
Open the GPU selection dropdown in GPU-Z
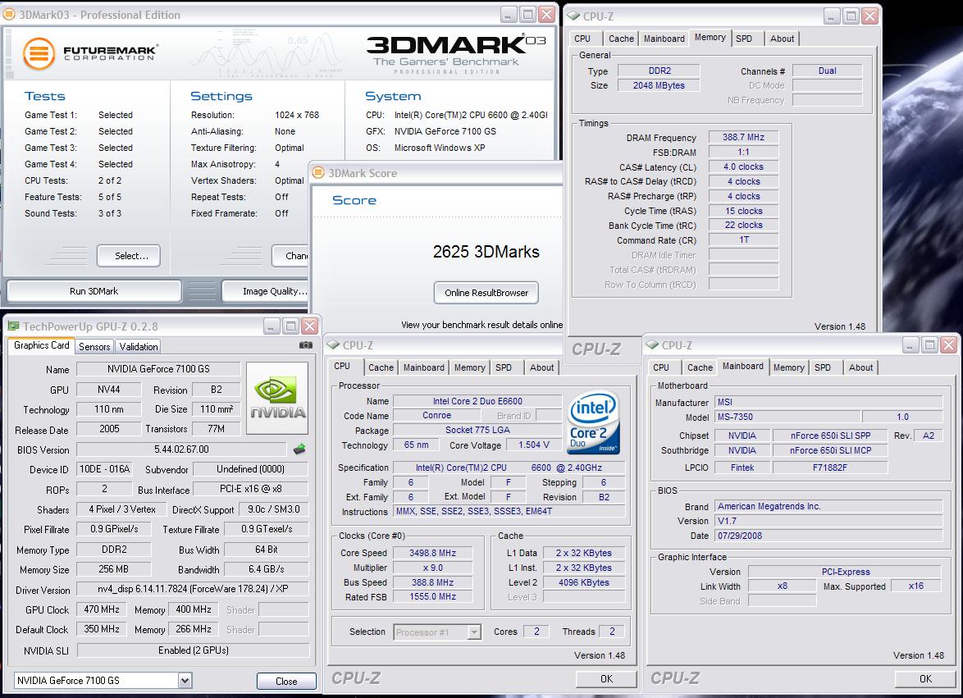(185, 680)
